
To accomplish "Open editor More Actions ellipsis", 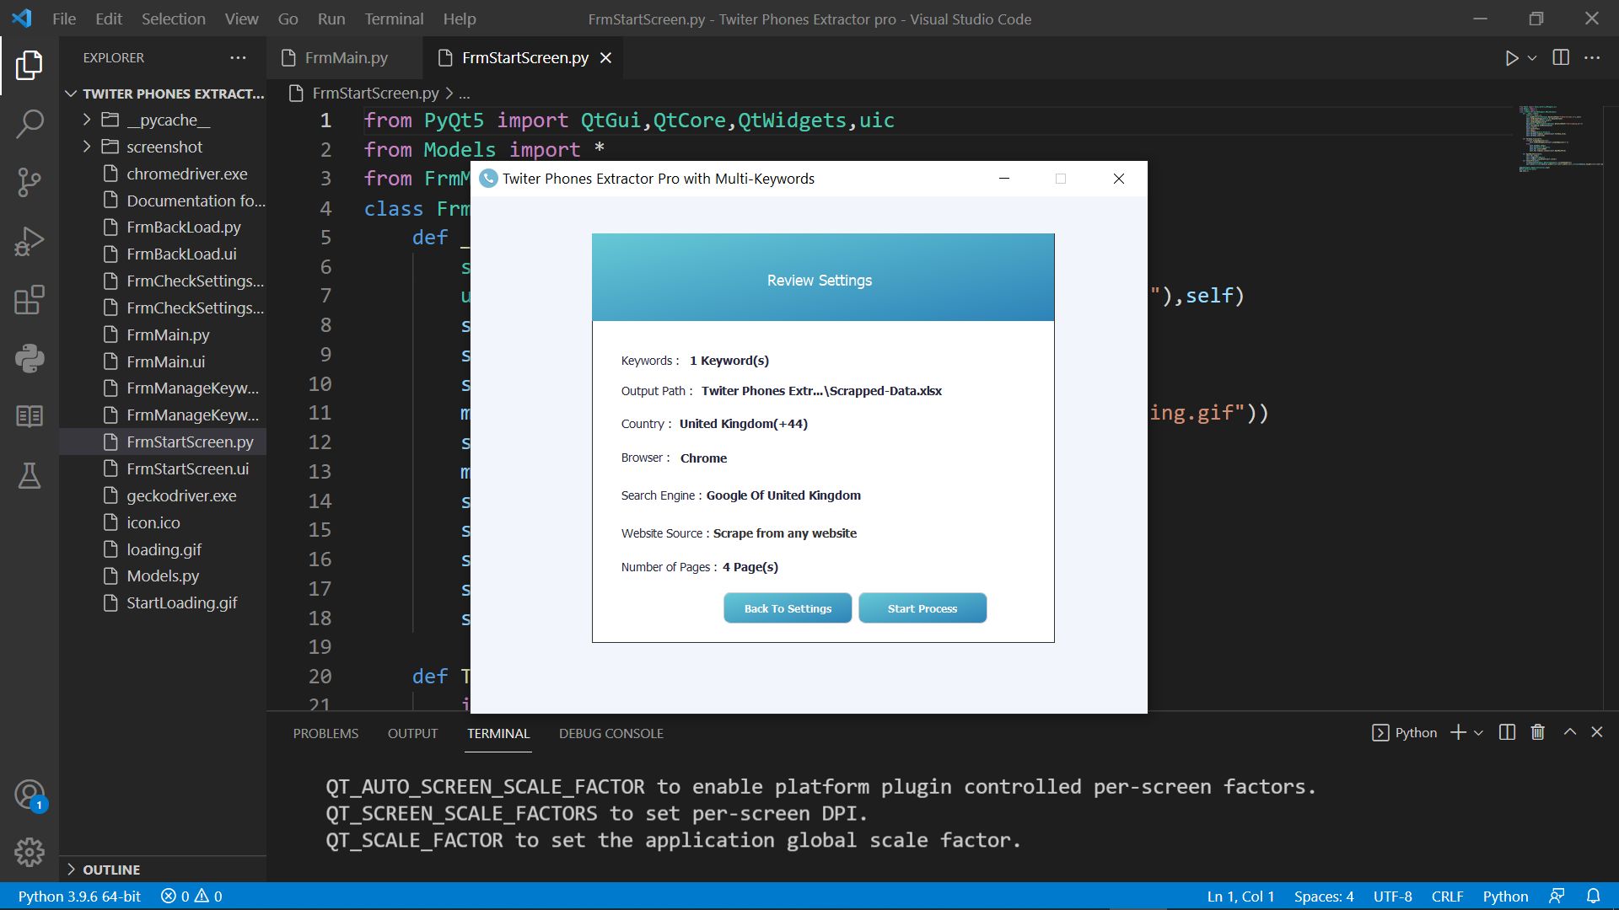I will pos(1592,57).
